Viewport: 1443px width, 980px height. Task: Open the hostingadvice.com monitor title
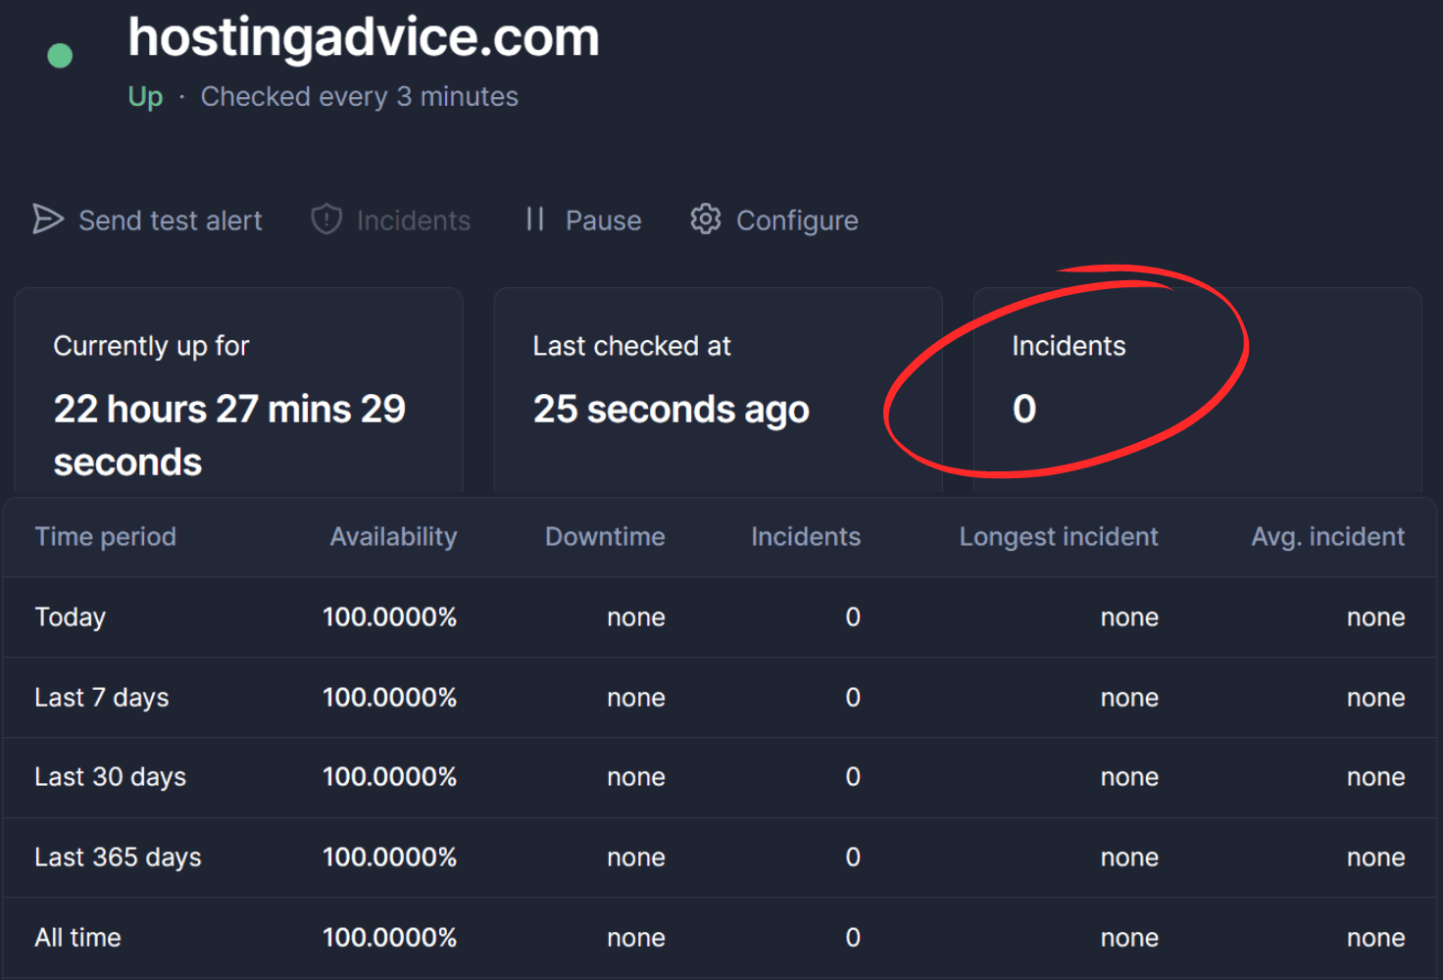click(x=364, y=37)
